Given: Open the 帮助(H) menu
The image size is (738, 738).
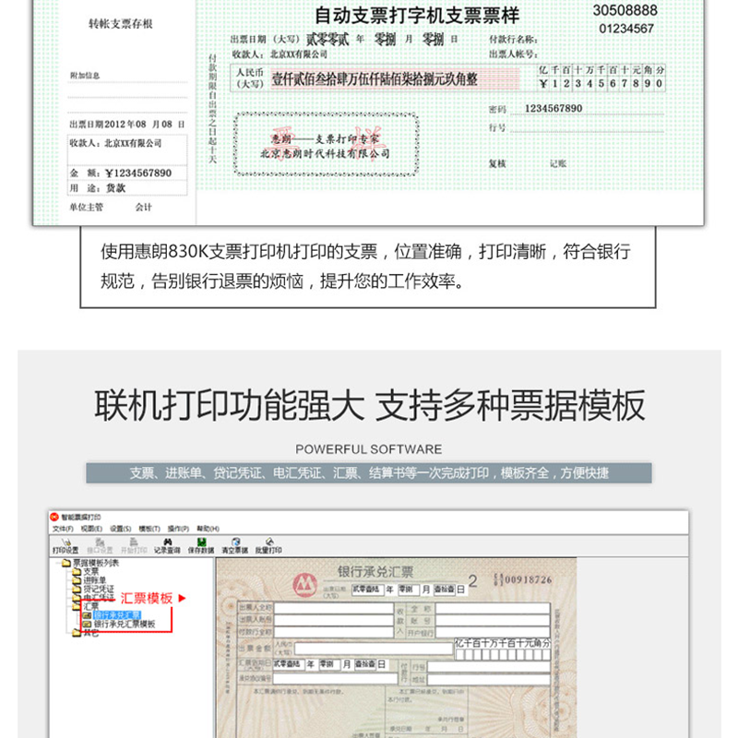Looking at the screenshot, I should [x=208, y=529].
